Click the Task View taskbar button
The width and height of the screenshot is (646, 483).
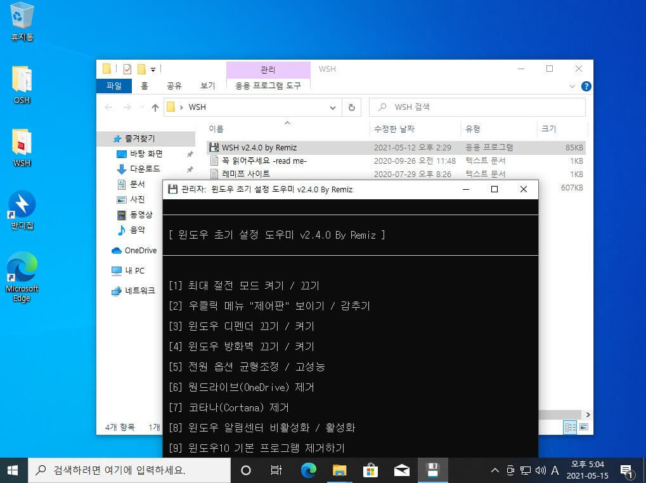276,470
